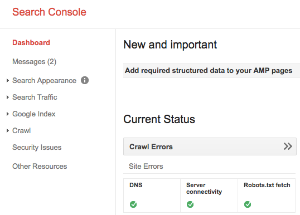Click the Search Console logo title
Screen dimensions: 300x215
[x=49, y=12]
